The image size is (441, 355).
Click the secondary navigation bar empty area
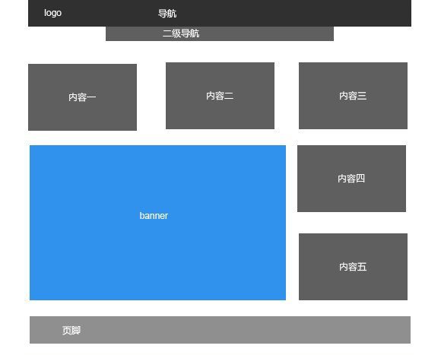267,33
